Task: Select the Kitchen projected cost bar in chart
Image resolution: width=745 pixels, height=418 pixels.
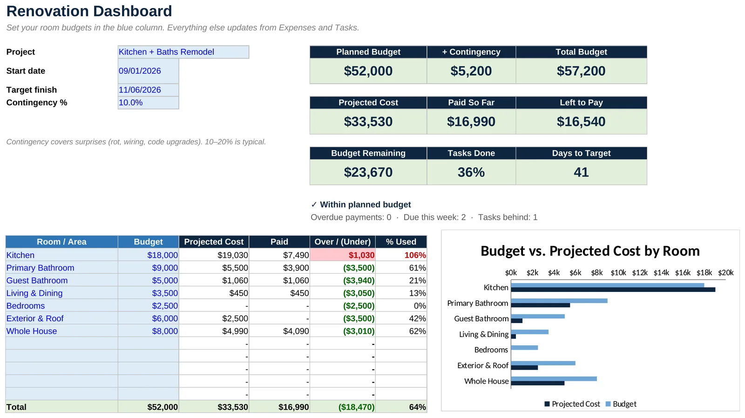Action: pyautogui.click(x=613, y=290)
